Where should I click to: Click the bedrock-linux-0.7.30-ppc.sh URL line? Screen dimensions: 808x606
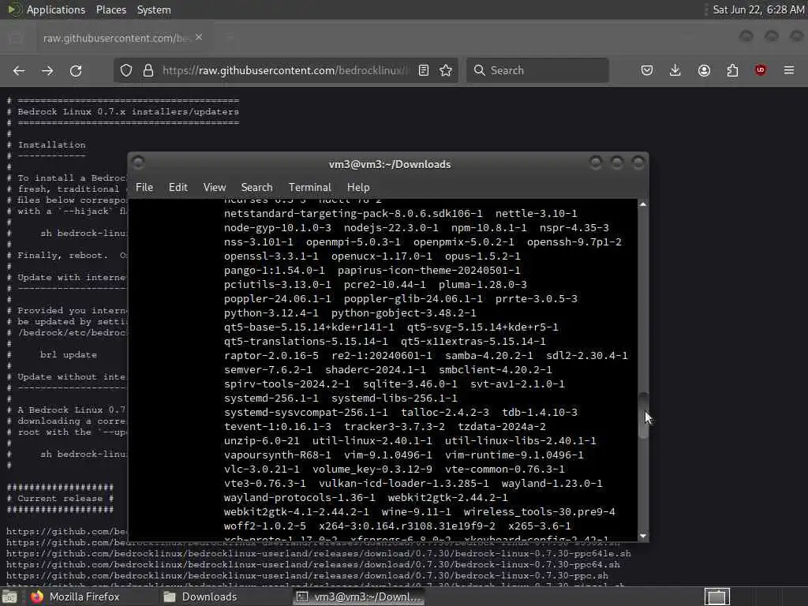[x=307, y=575]
